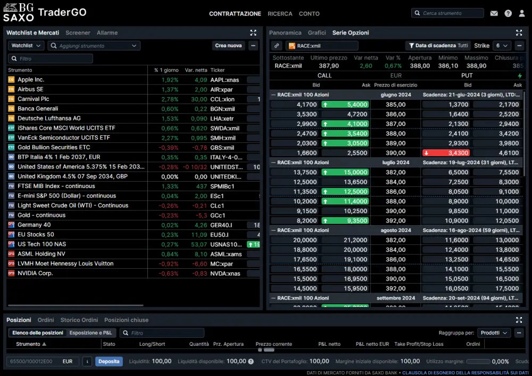Click the RACE:xmil instrument field

(x=322, y=45)
